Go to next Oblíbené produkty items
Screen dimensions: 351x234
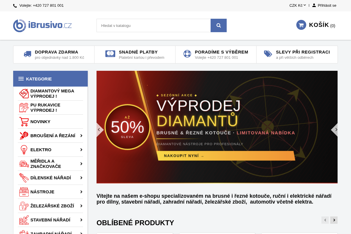(334, 220)
